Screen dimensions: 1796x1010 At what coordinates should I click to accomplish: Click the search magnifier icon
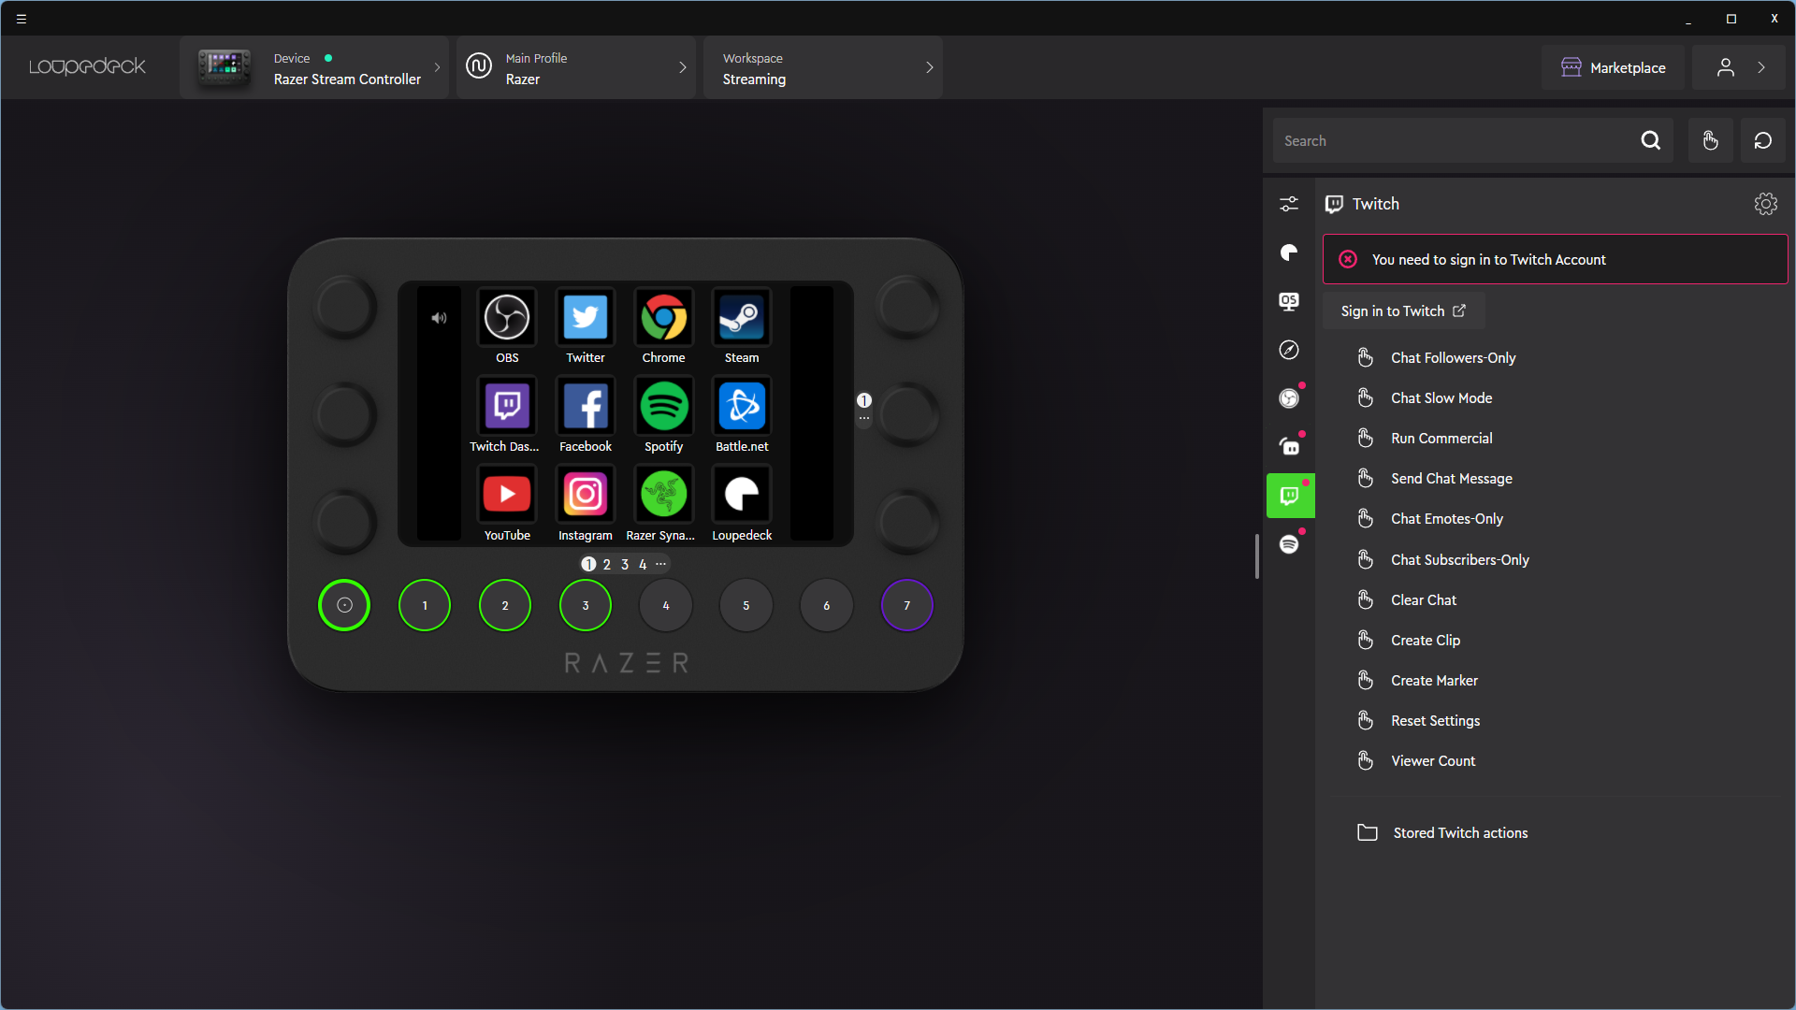[x=1651, y=140]
